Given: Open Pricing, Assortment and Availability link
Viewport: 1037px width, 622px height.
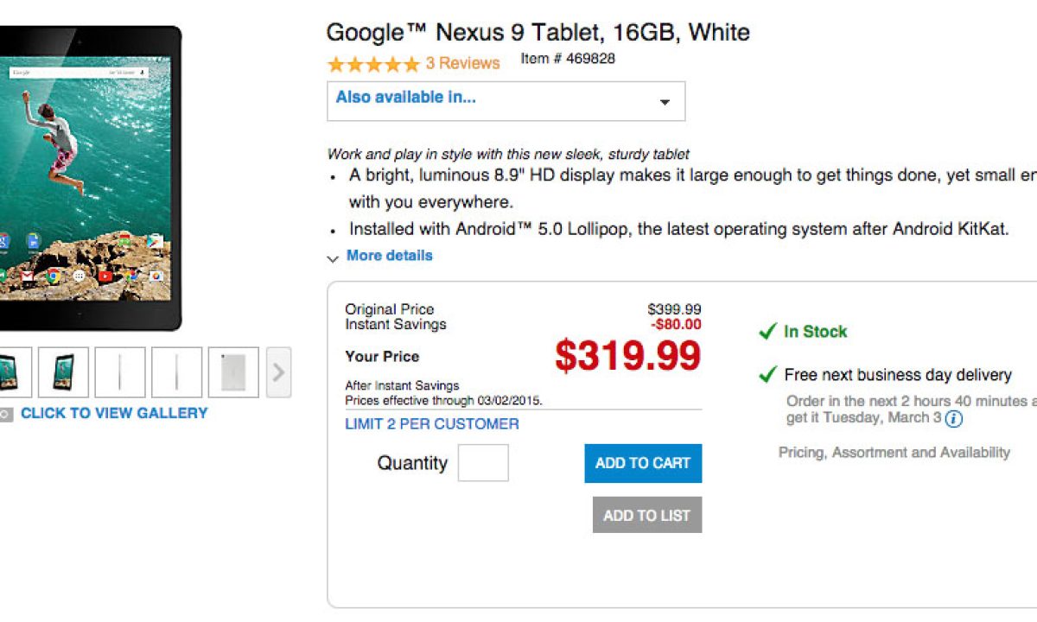Looking at the screenshot, I should point(894,453).
